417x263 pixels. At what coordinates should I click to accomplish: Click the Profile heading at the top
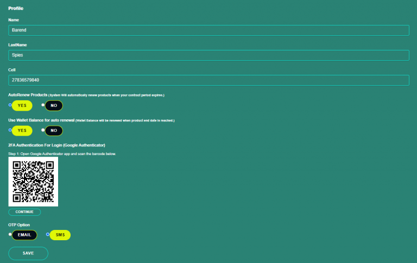click(16, 8)
